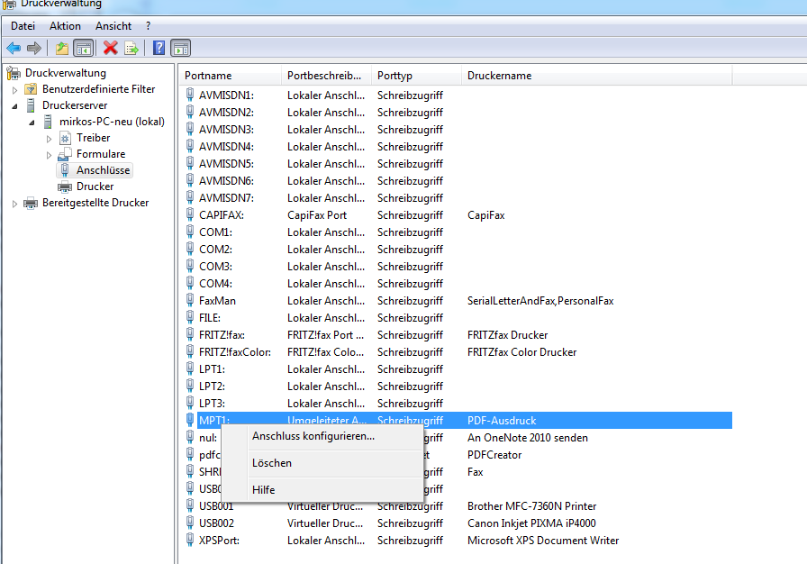Click the Drucker printer icon in the tree

(x=65, y=186)
